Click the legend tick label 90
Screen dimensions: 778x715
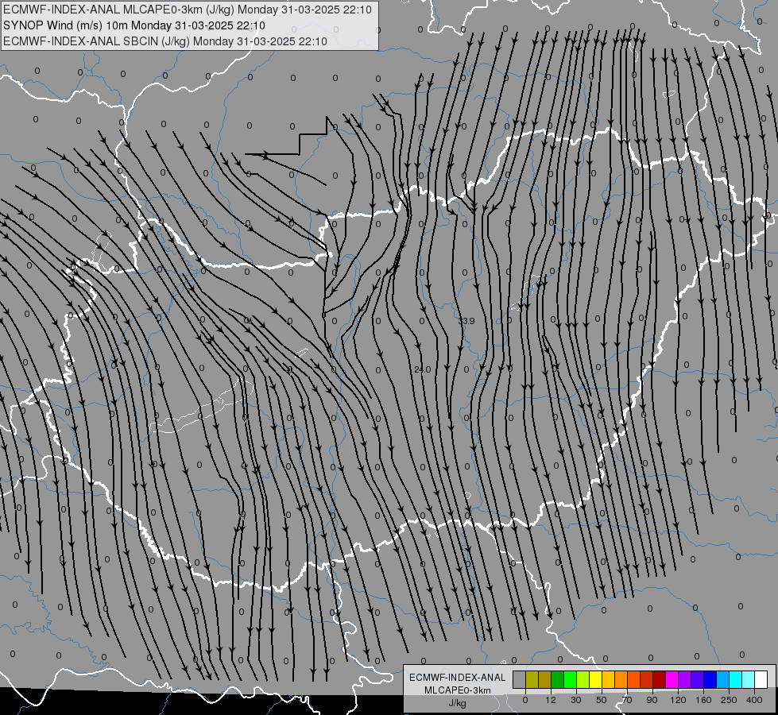652,700
